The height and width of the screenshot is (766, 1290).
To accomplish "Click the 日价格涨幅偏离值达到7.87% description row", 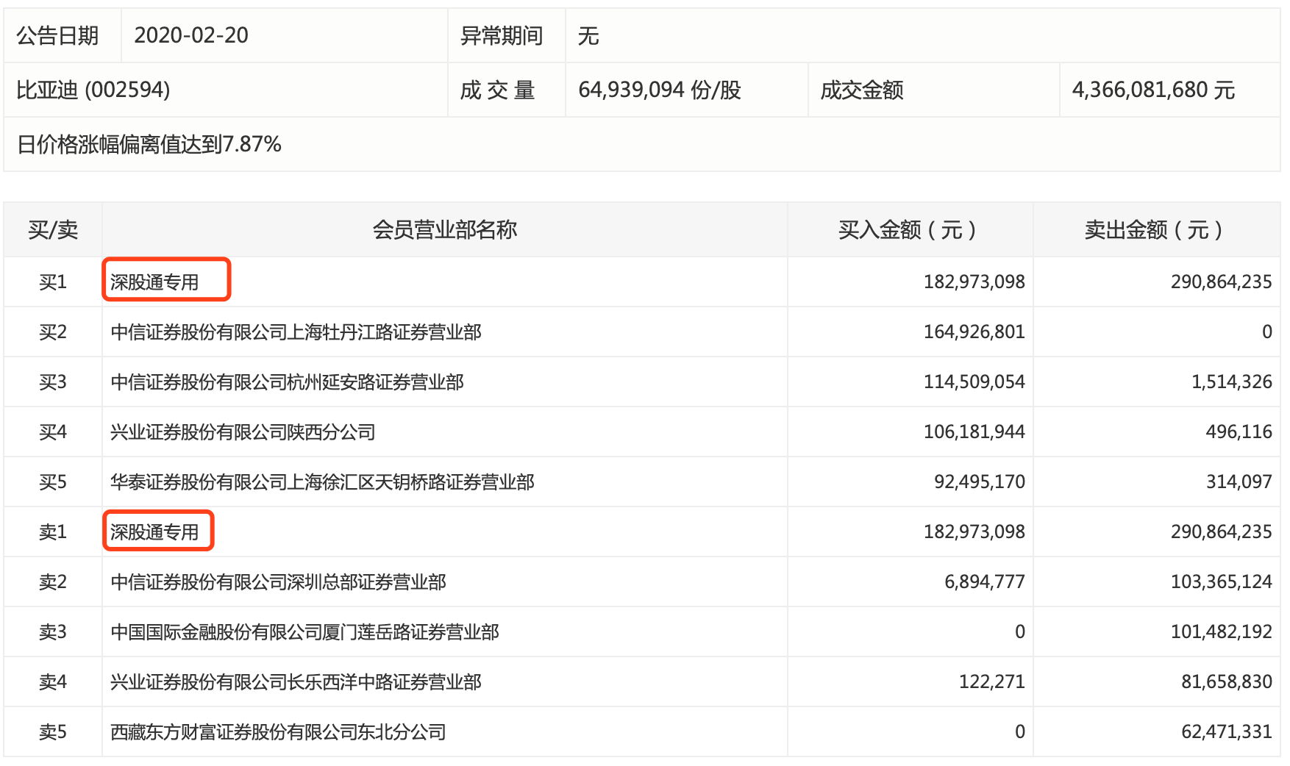I will (x=641, y=144).
